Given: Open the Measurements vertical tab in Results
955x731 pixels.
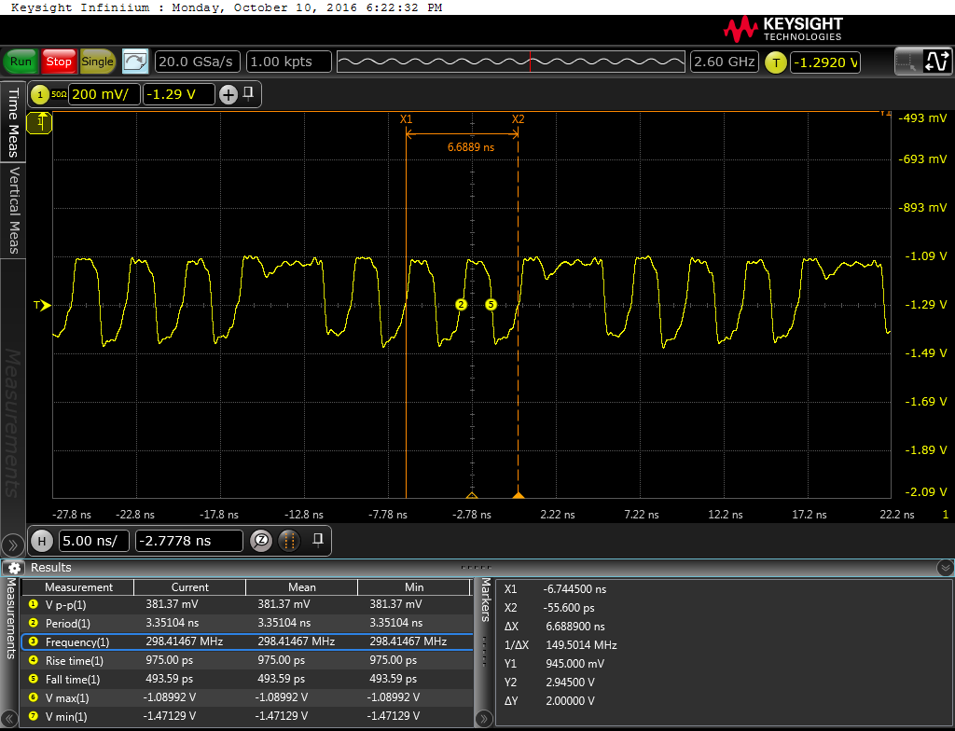Looking at the screenshot, I should pyautogui.click(x=10, y=618).
